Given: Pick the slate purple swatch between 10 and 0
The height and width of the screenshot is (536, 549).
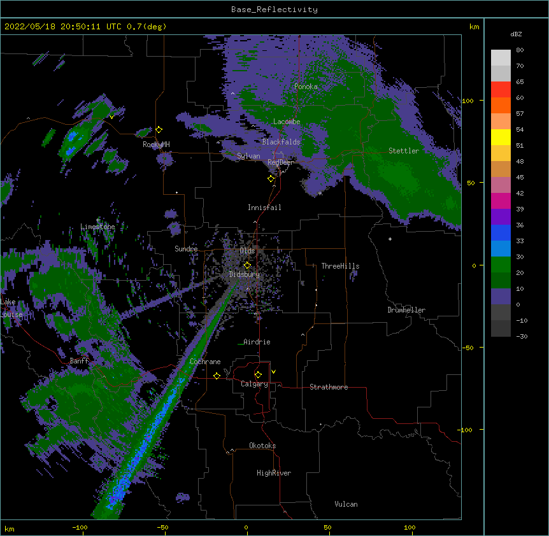Looking at the screenshot, I should click(x=501, y=297).
